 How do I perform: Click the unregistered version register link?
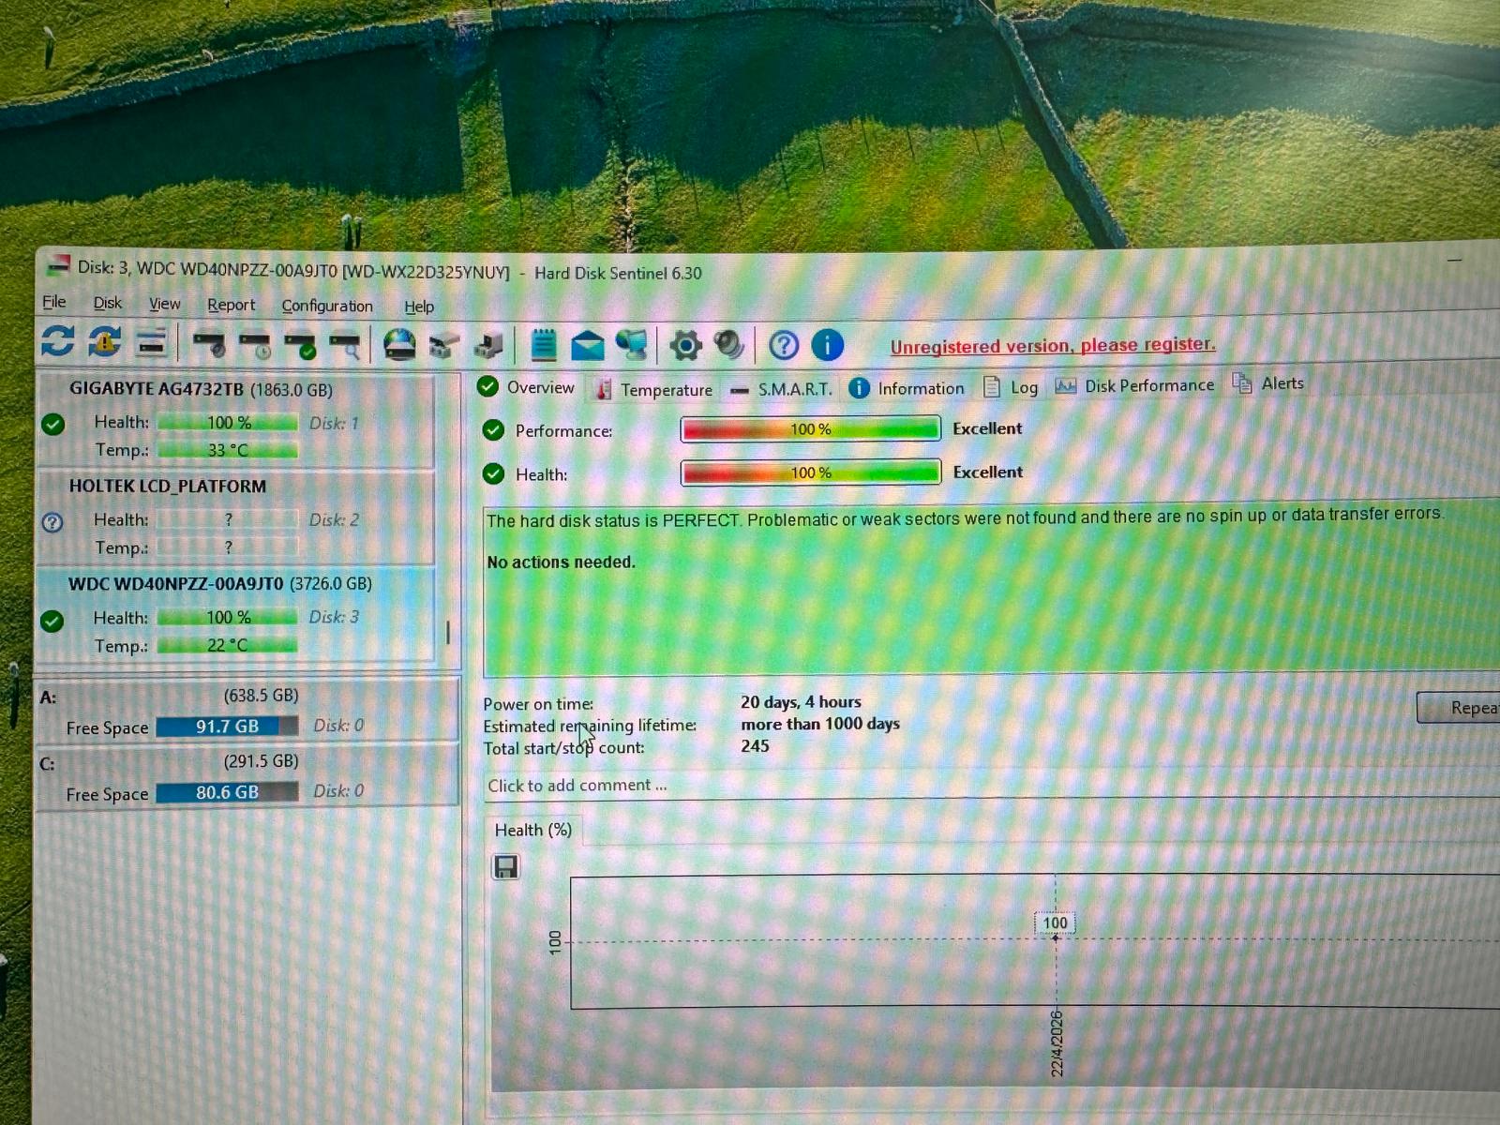[1052, 345]
